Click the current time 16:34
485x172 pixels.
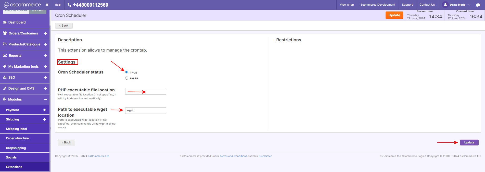(x=476, y=17)
